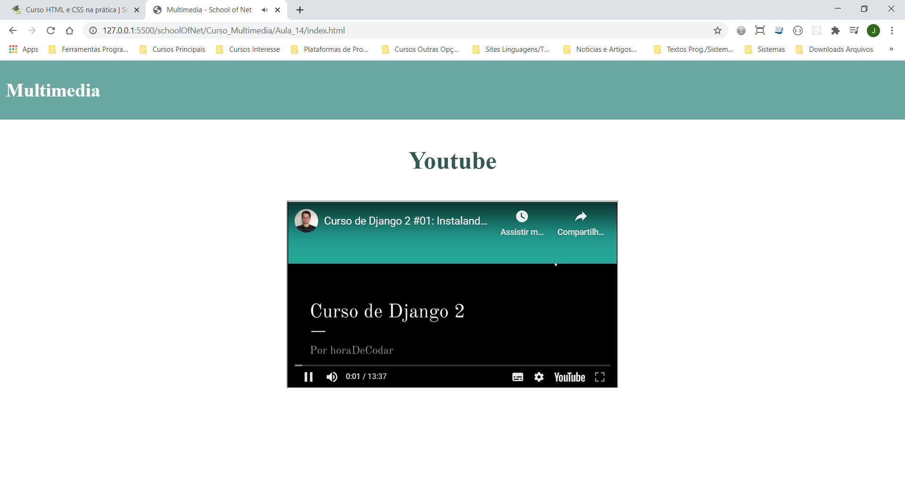
Task: Click the Watch later clock icon
Action: pos(522,217)
